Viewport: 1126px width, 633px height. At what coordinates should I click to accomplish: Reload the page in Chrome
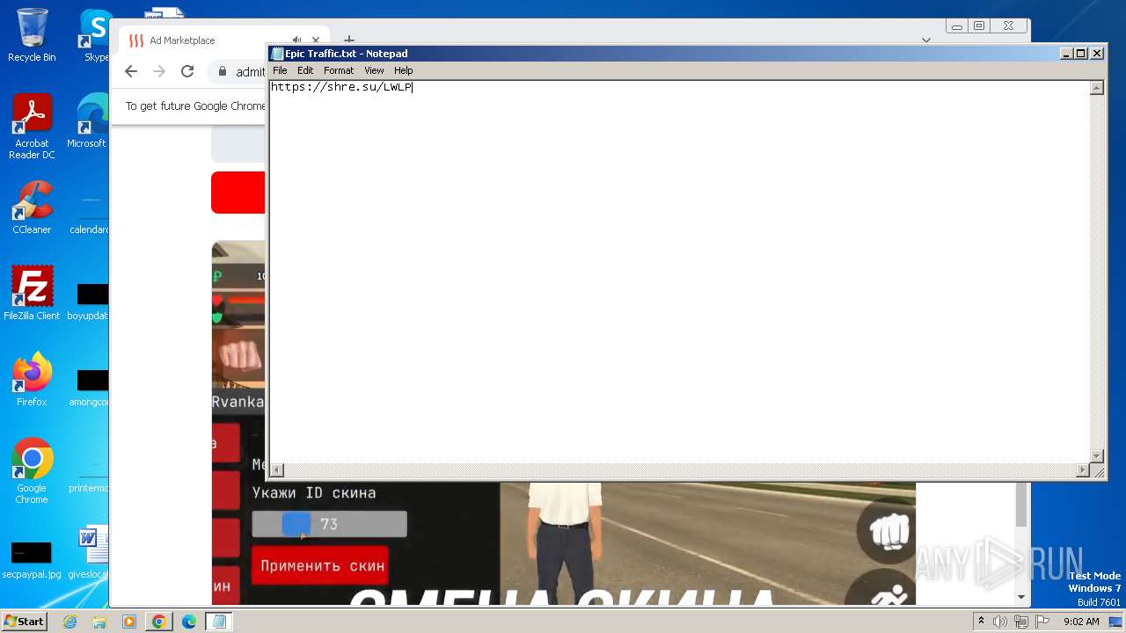point(187,72)
